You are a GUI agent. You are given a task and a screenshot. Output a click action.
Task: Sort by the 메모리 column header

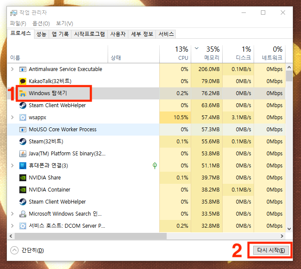pyautogui.click(x=207, y=54)
